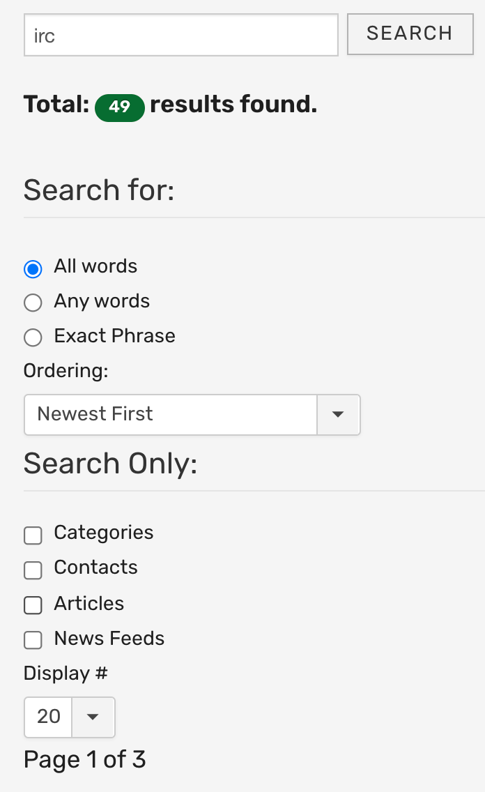Image resolution: width=485 pixels, height=792 pixels.
Task: Click the search text field containing "irc"
Action: coord(180,34)
